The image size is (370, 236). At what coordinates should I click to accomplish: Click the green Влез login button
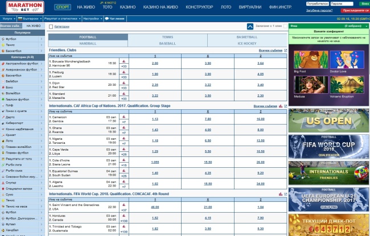364,3
